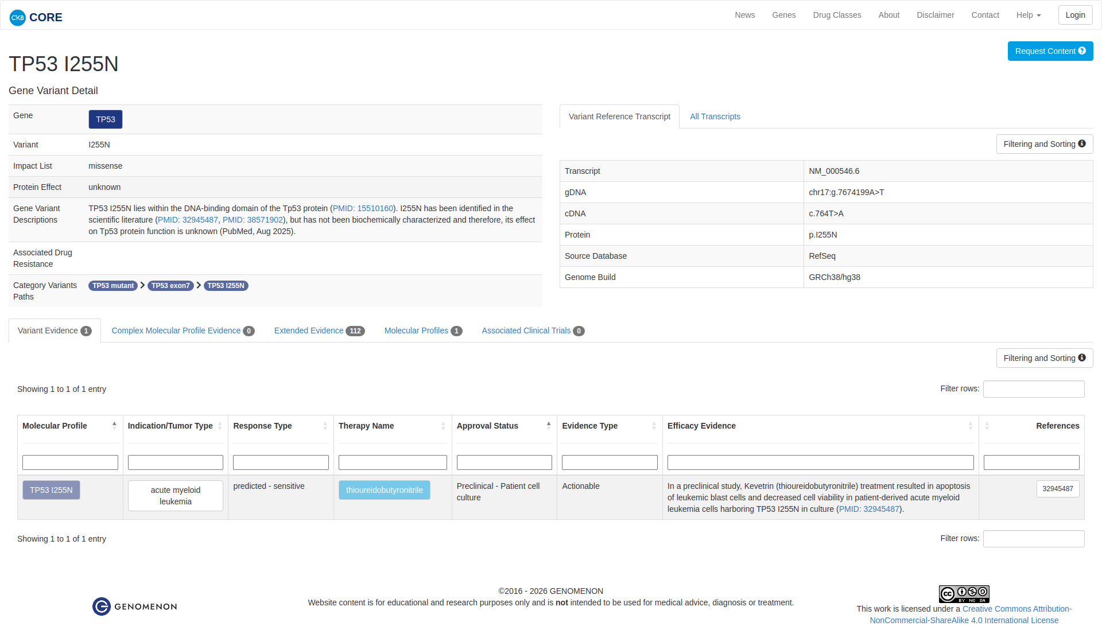Sort by Indication/Tumor Type column arrows

pos(220,426)
